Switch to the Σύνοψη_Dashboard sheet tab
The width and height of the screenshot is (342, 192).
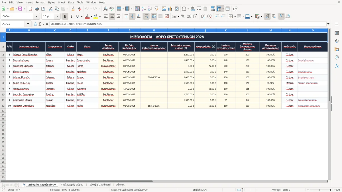(x=100, y=185)
